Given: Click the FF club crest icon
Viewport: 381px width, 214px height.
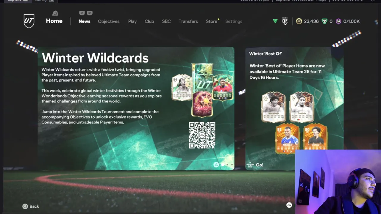Looking at the screenshot, I should pos(285,21).
